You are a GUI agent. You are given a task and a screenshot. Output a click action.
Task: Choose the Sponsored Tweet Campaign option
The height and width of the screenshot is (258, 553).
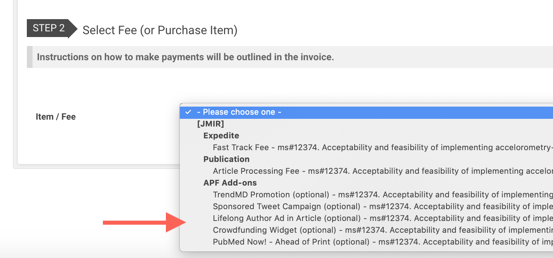tap(366, 206)
